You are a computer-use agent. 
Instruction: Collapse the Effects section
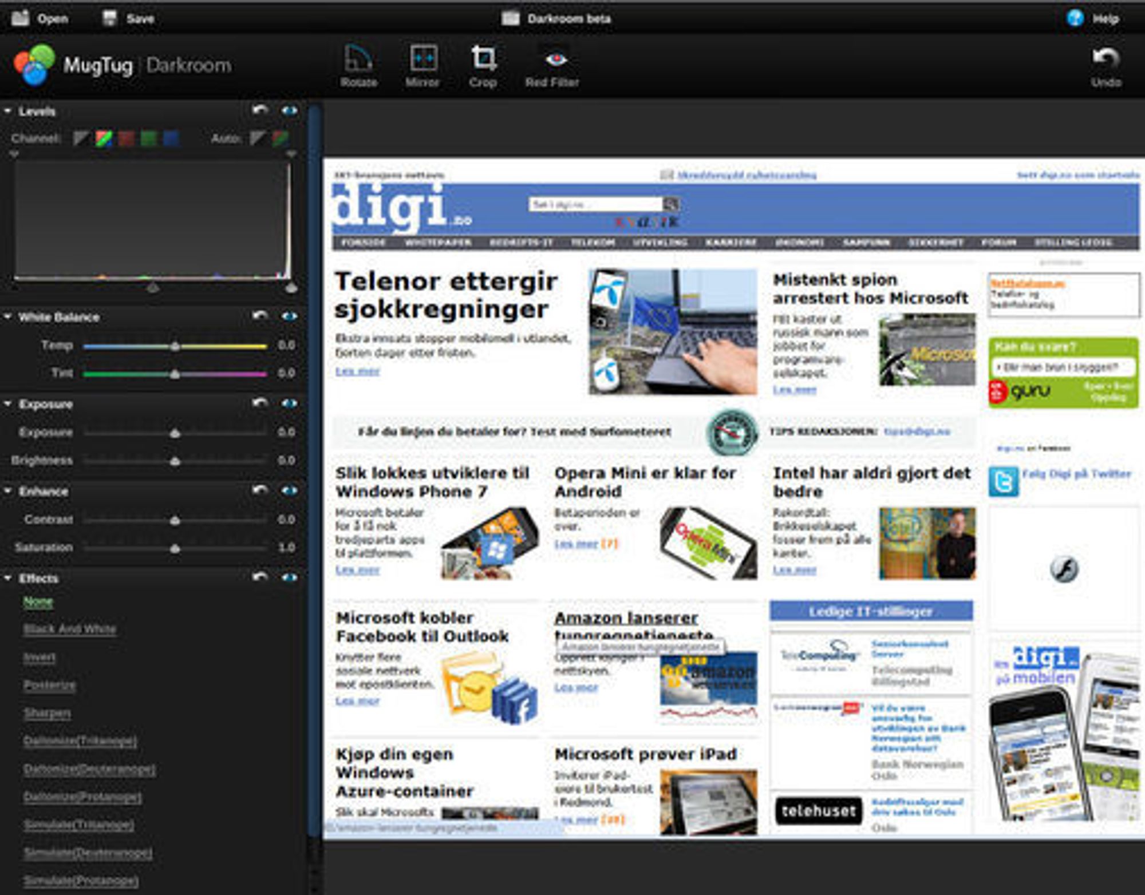point(8,578)
